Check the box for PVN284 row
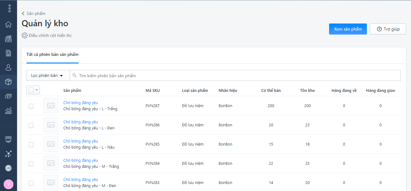 (x=31, y=164)
